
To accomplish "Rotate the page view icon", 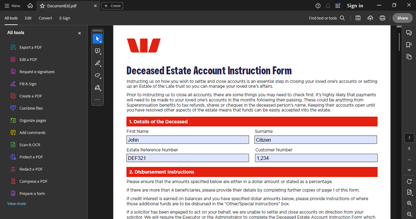I will [x=409, y=181].
